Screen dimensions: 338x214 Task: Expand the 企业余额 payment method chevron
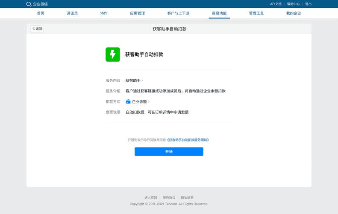tap(149, 101)
